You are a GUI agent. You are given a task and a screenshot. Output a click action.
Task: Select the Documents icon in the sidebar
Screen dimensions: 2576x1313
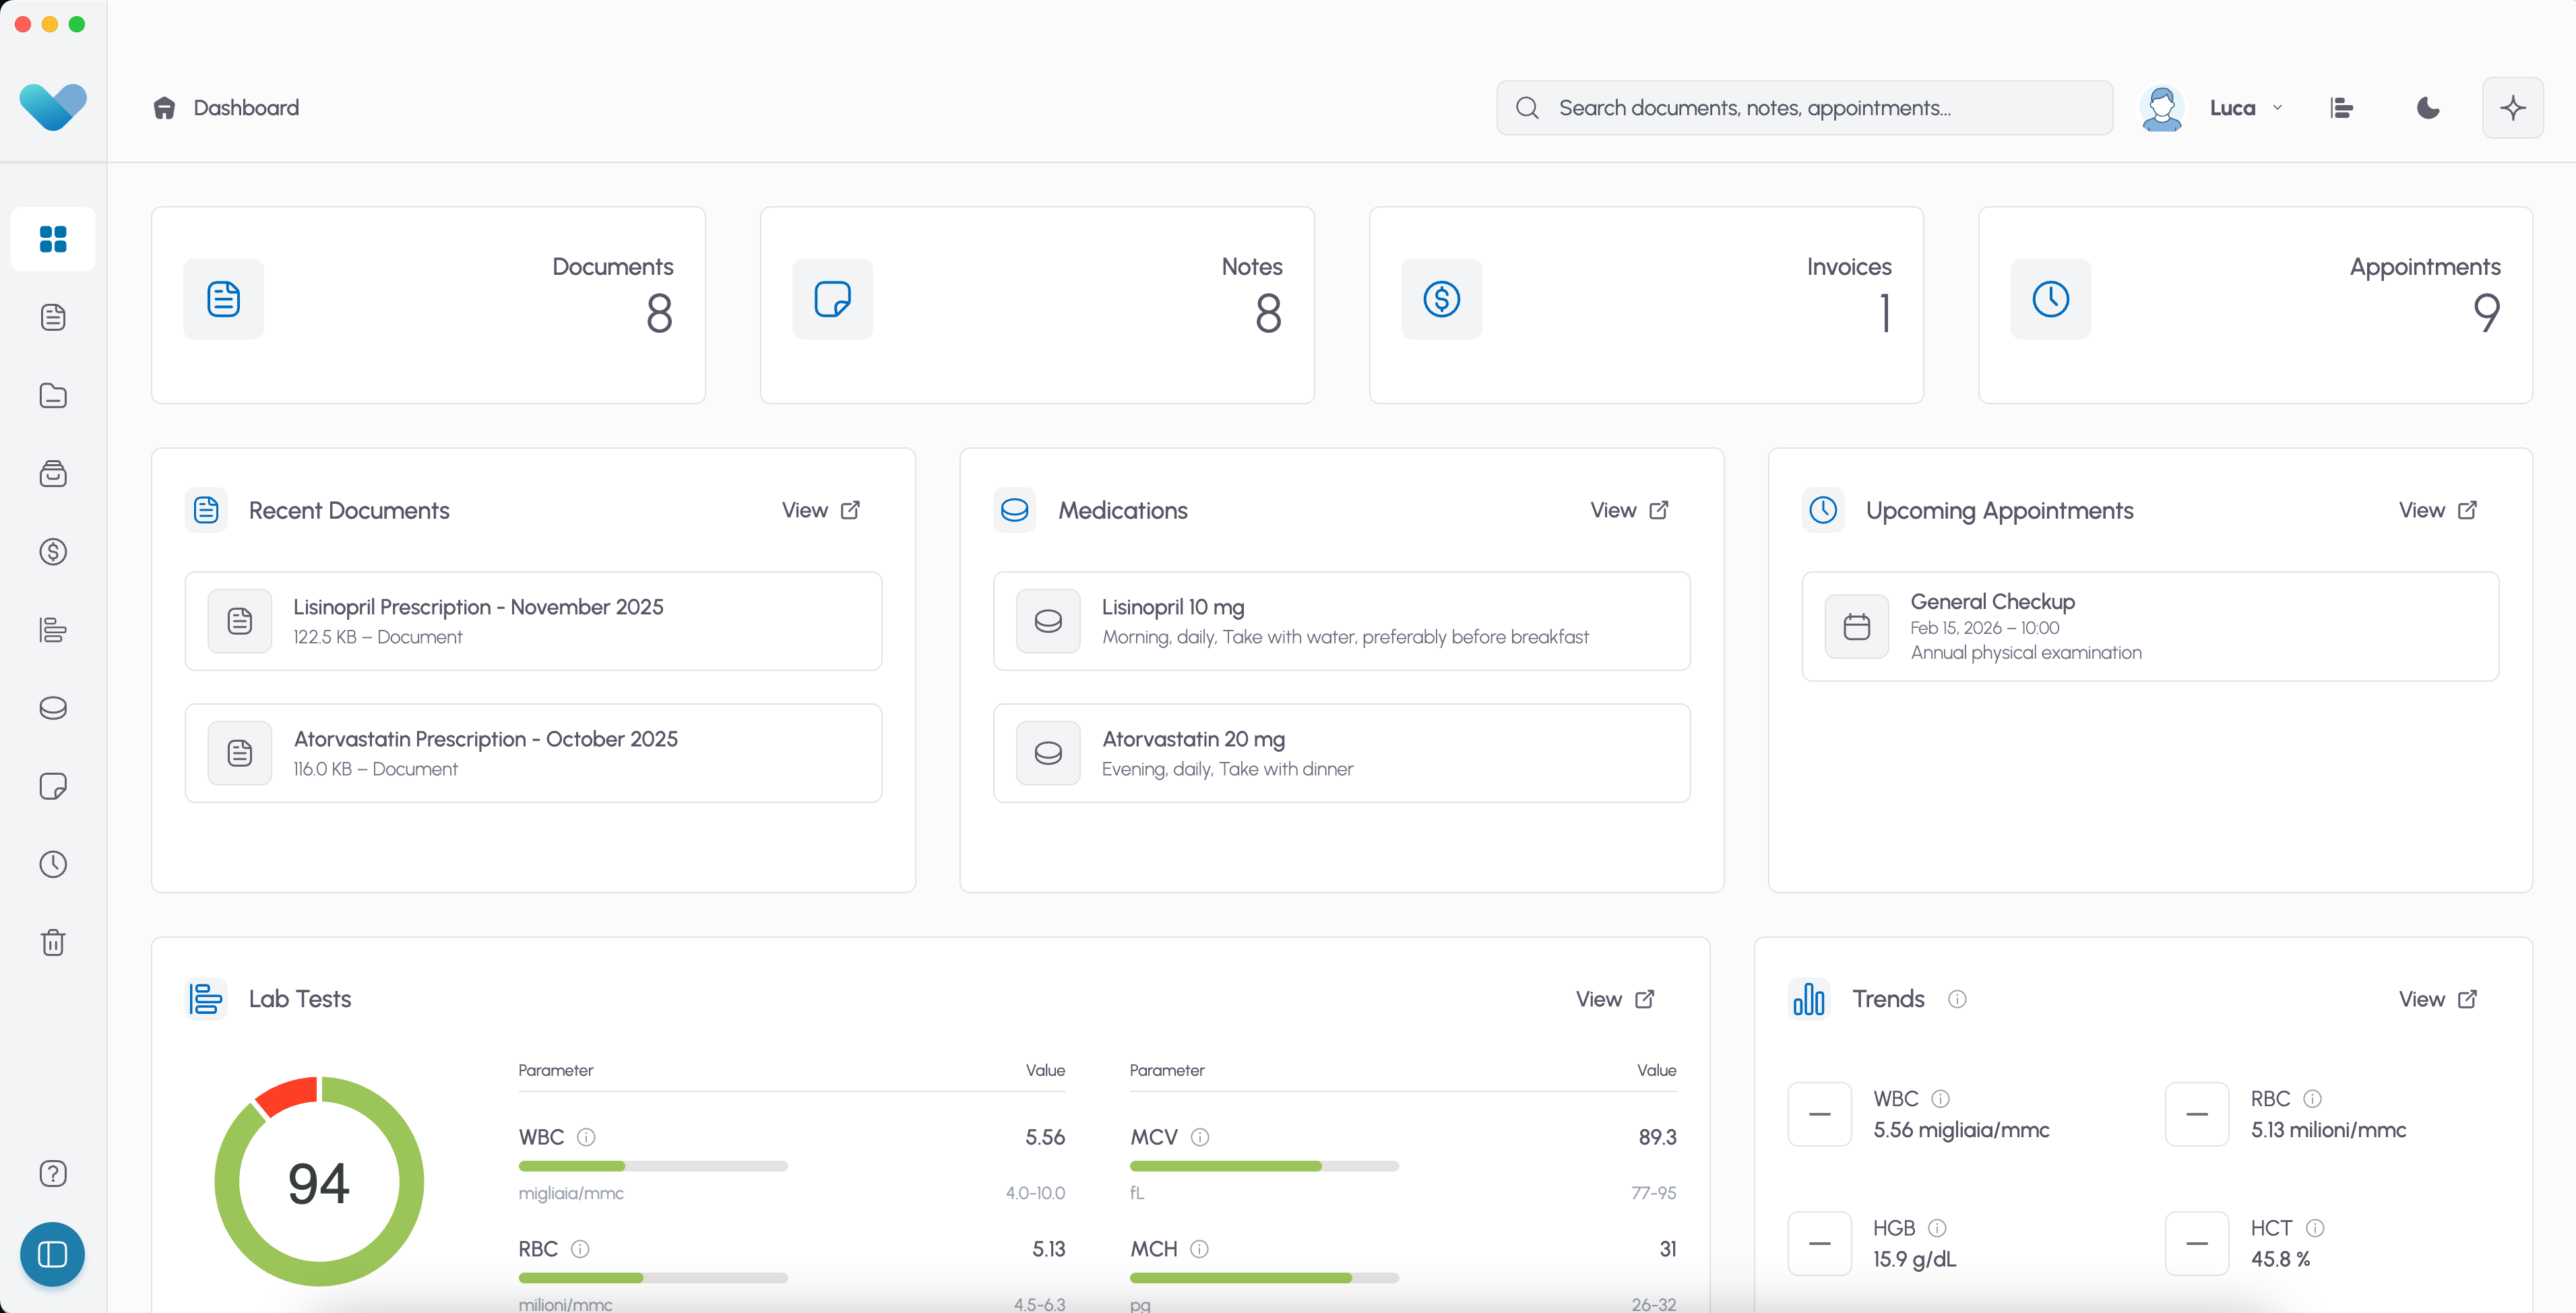53,317
